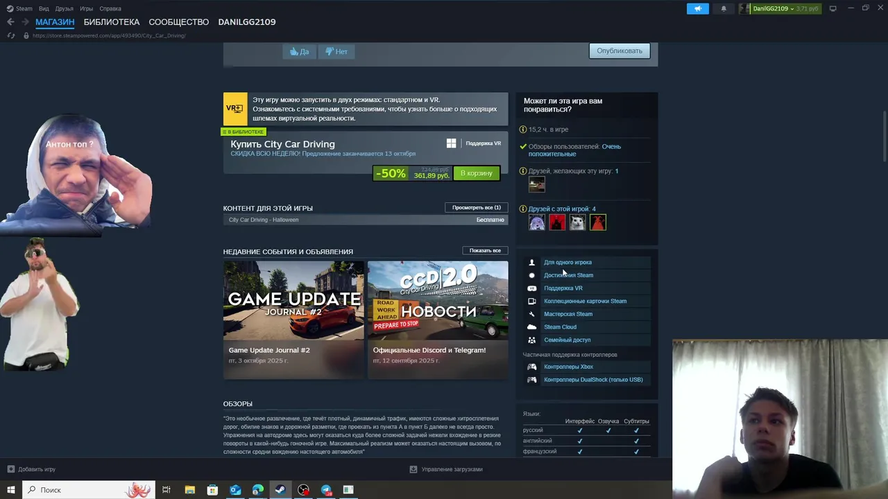
Task: Click first friend avatar with the game
Action: click(537, 222)
